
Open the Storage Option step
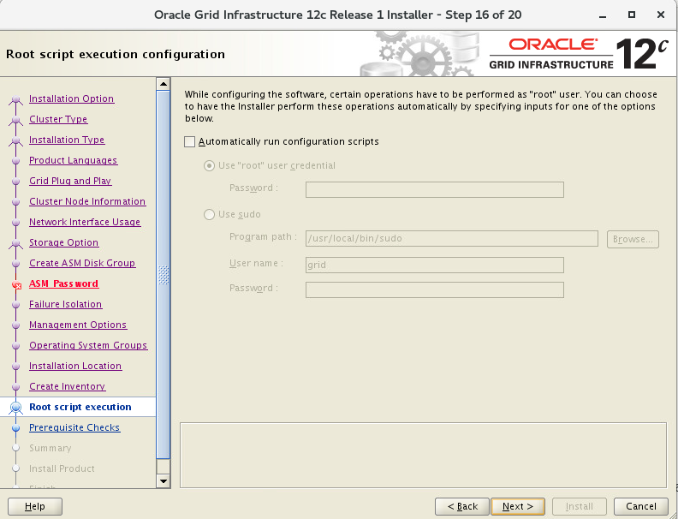click(64, 242)
